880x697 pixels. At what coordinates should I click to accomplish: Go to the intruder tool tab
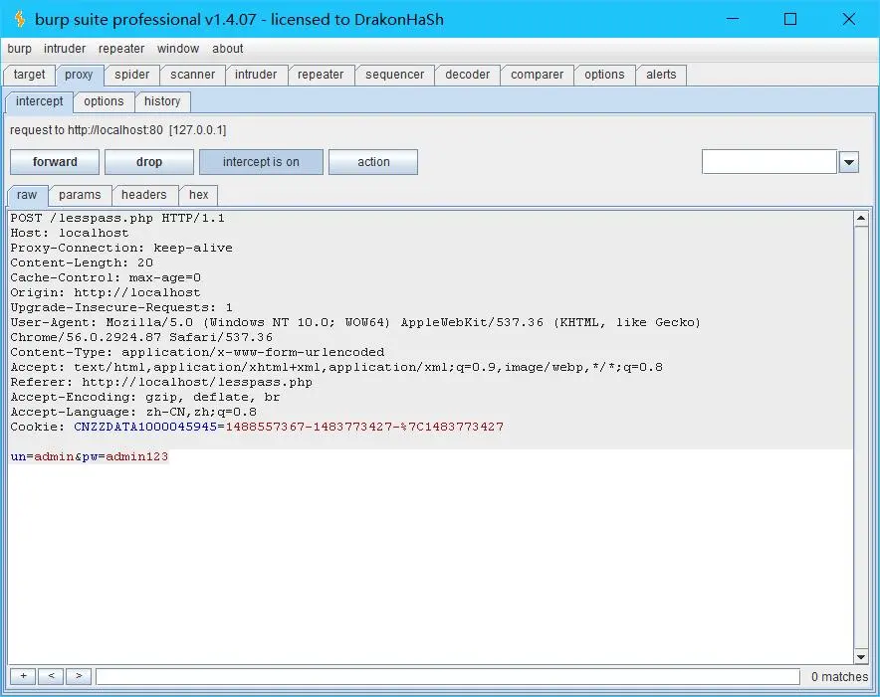click(x=256, y=75)
